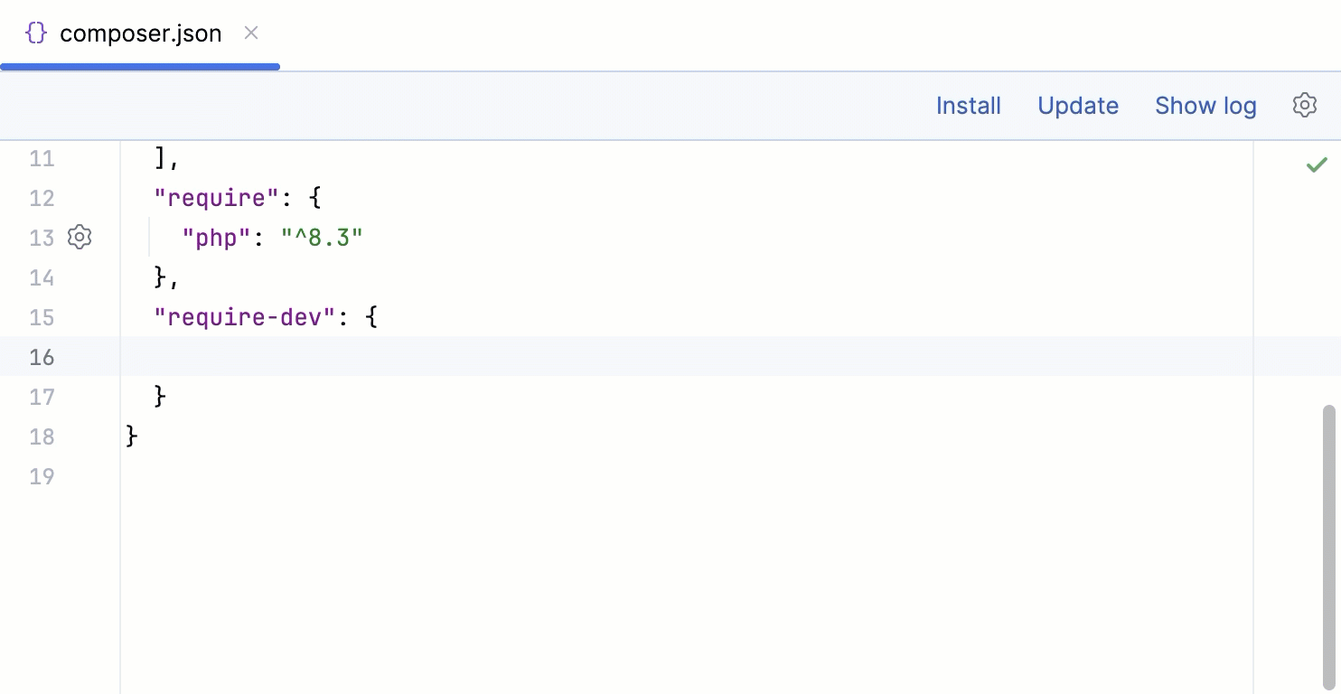Image resolution: width=1341 pixels, height=694 pixels.
Task: Click the gutter gear icon beside line 13
Action: pyautogui.click(x=80, y=237)
